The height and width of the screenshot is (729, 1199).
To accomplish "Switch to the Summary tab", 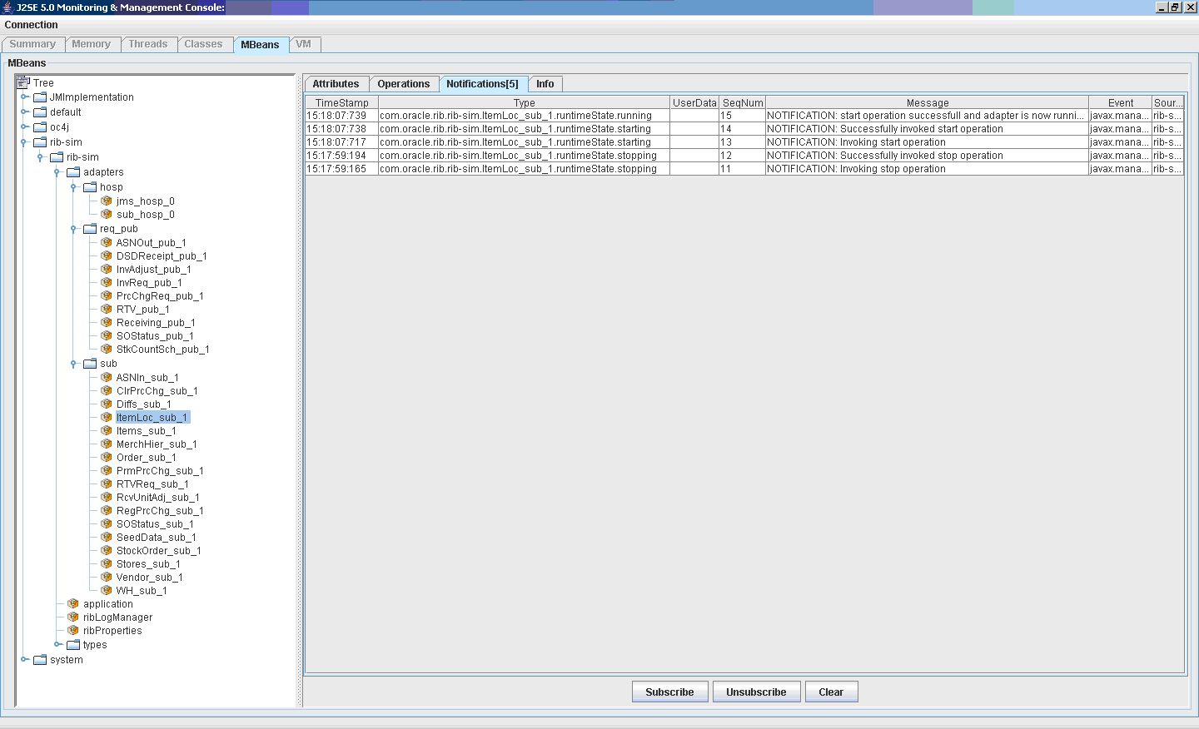I will (x=32, y=44).
